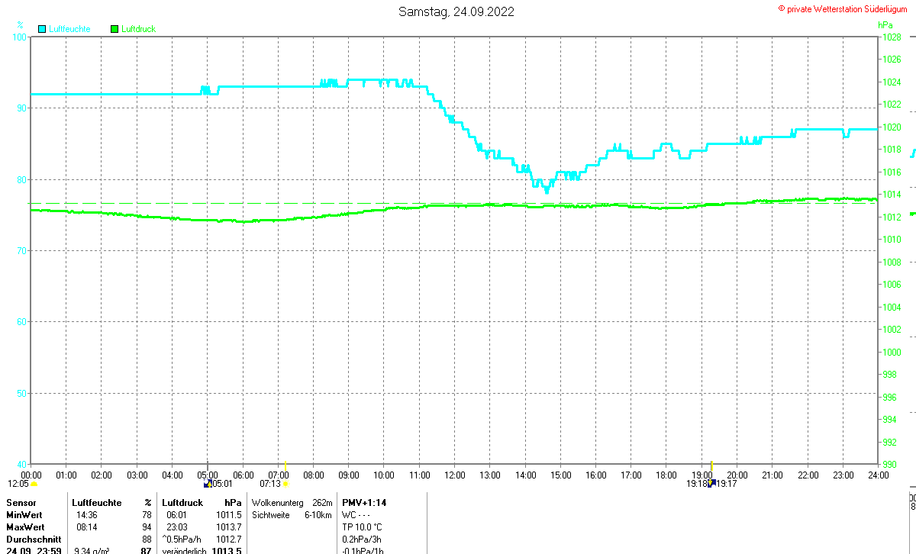Click the cyan Luftfeuchte legend swatch
The width and height of the screenshot is (916, 554).
coord(41,29)
